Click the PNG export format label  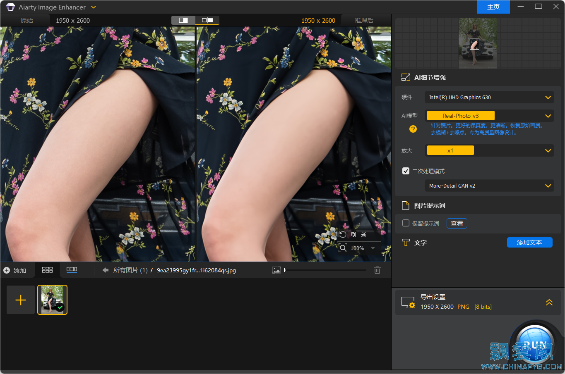point(463,307)
